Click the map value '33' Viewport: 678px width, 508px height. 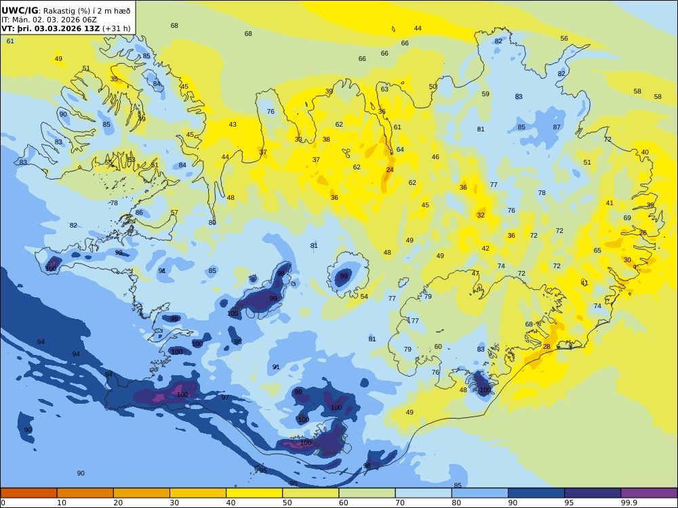[298, 140]
